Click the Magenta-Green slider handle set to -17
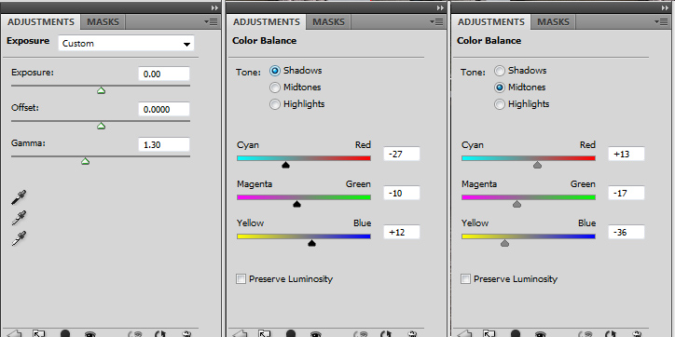Screen dimensions: 675x337 click(x=517, y=204)
